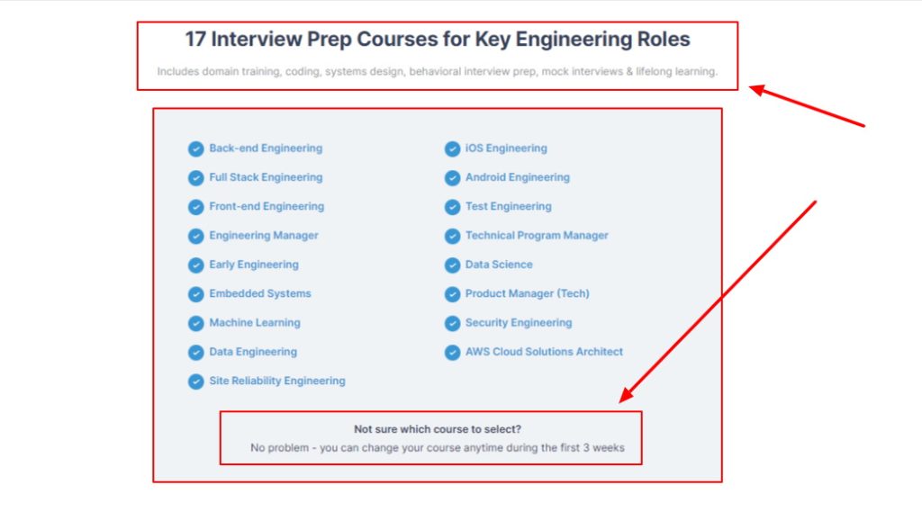Screen dimensions: 922x512
Task: Click the 'Not sure which course to select?' text
Action: pyautogui.click(x=438, y=429)
